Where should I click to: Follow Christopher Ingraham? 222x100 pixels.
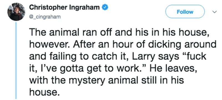click(x=185, y=12)
